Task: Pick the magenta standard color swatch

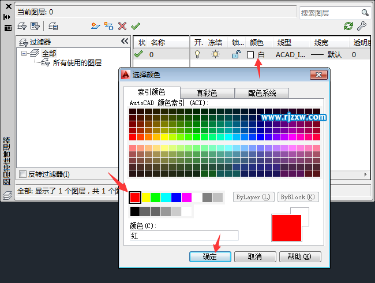Action: [x=186, y=198]
